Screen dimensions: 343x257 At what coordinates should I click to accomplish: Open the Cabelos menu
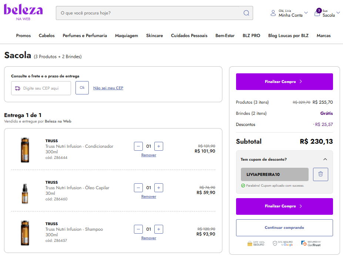tap(47, 36)
